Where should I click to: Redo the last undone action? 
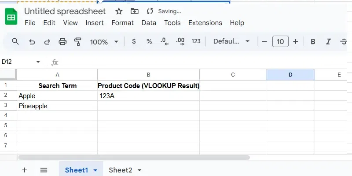pos(47,42)
